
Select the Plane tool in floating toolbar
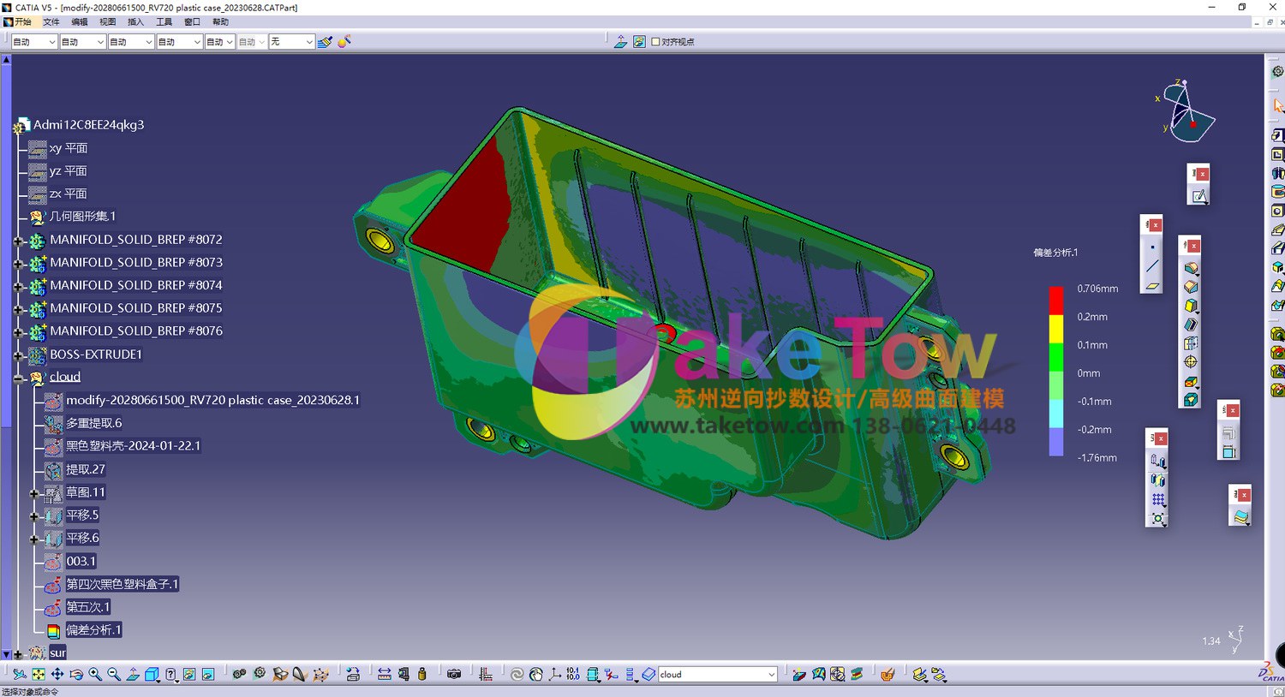point(1152,286)
